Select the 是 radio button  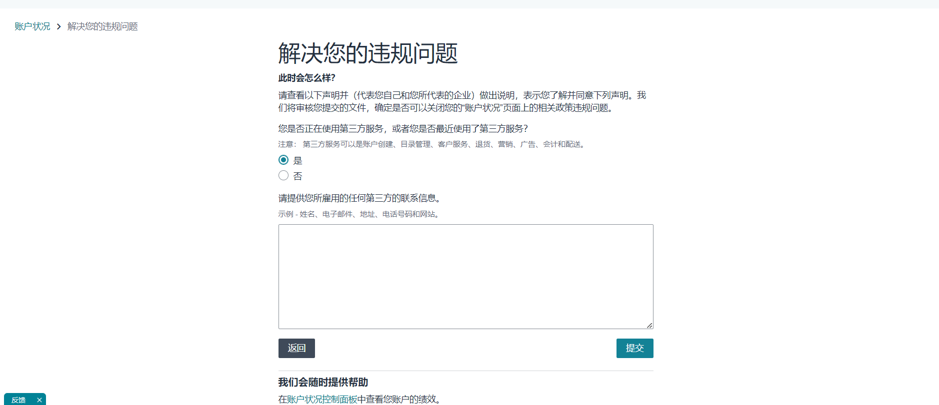283,160
